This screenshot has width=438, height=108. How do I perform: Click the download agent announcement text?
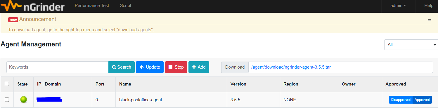(x=81, y=30)
